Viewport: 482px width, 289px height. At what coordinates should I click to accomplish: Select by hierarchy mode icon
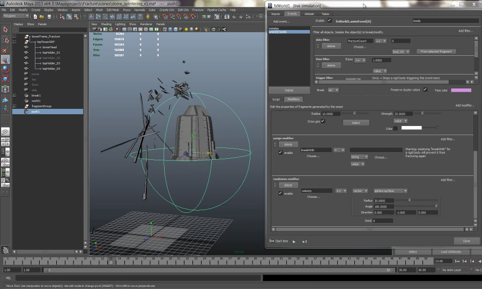point(62,17)
